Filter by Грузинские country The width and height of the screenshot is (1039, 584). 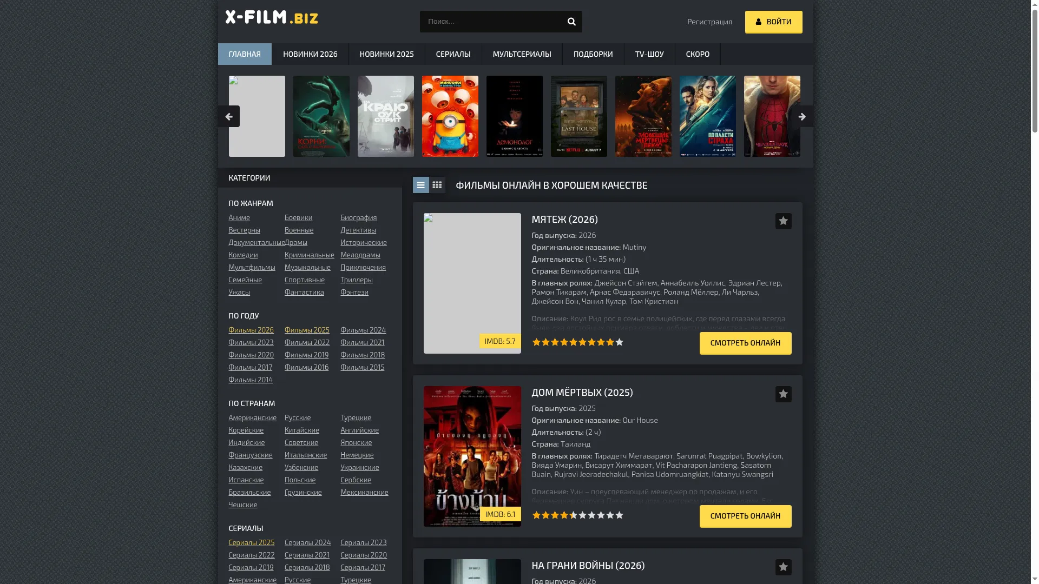coord(303,492)
